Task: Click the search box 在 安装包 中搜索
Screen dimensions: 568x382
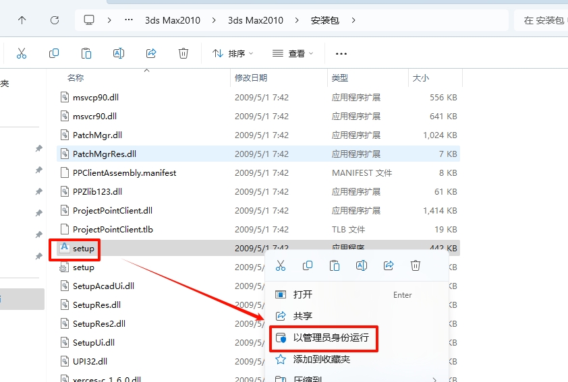Action: (x=542, y=20)
